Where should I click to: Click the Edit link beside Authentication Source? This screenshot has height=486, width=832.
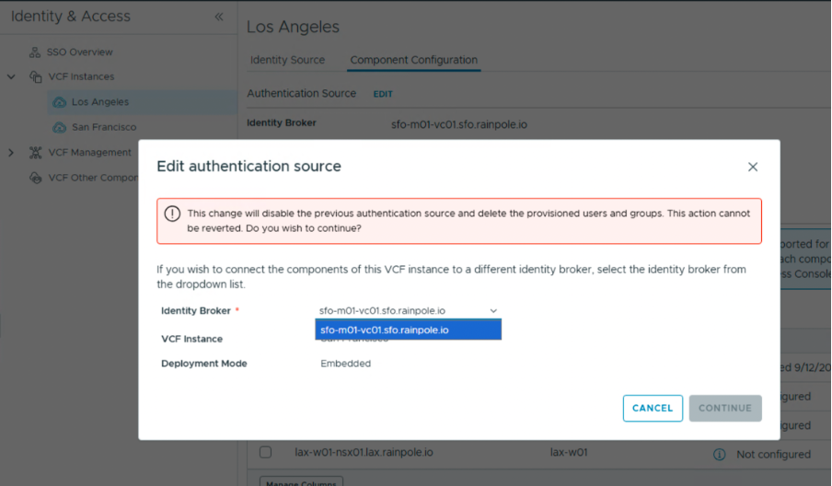383,94
